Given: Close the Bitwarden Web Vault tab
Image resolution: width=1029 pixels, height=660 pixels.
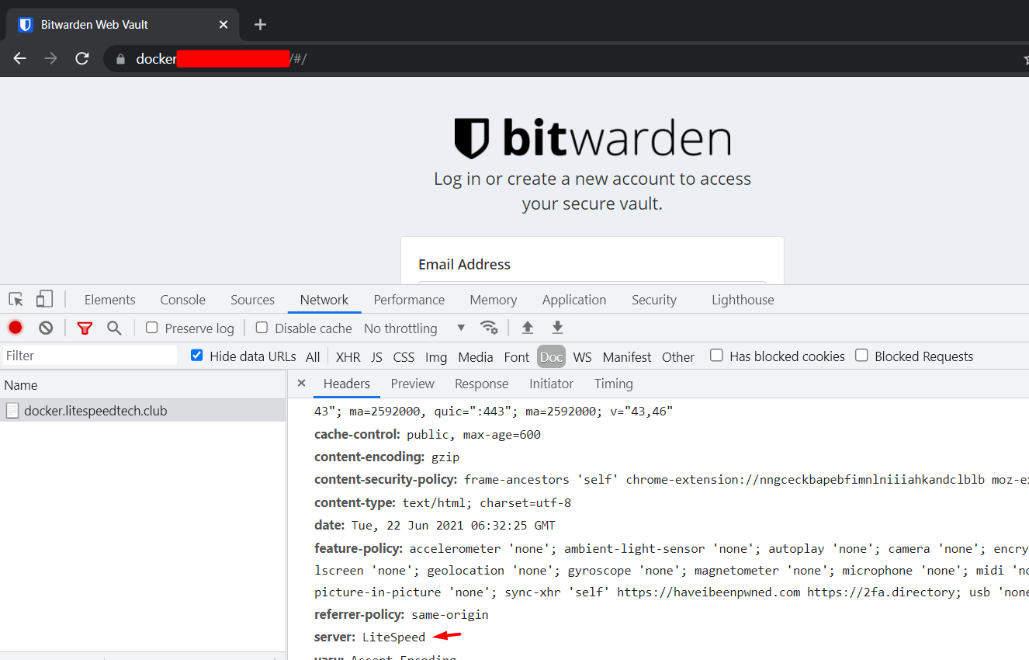Looking at the screenshot, I should tap(223, 25).
